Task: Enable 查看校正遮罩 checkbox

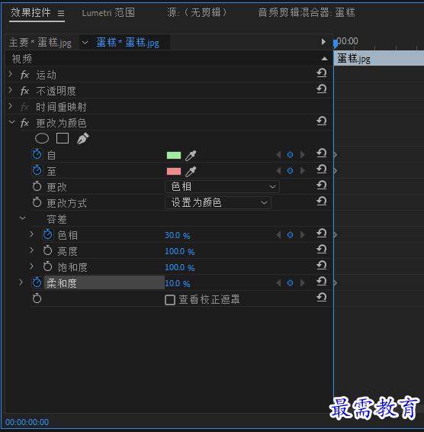Action: [x=170, y=300]
